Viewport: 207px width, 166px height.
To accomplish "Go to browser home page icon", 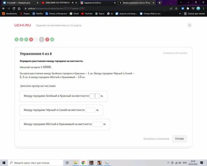I will click(19, 8).
